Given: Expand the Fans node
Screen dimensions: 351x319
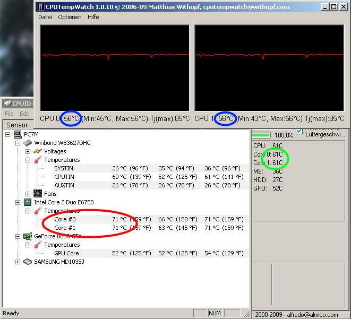Looking at the screenshot, I should [x=28, y=194].
